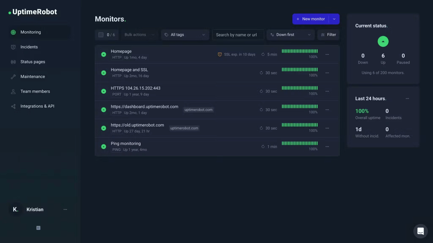Click the green up-arrow Current status icon

pos(383,42)
